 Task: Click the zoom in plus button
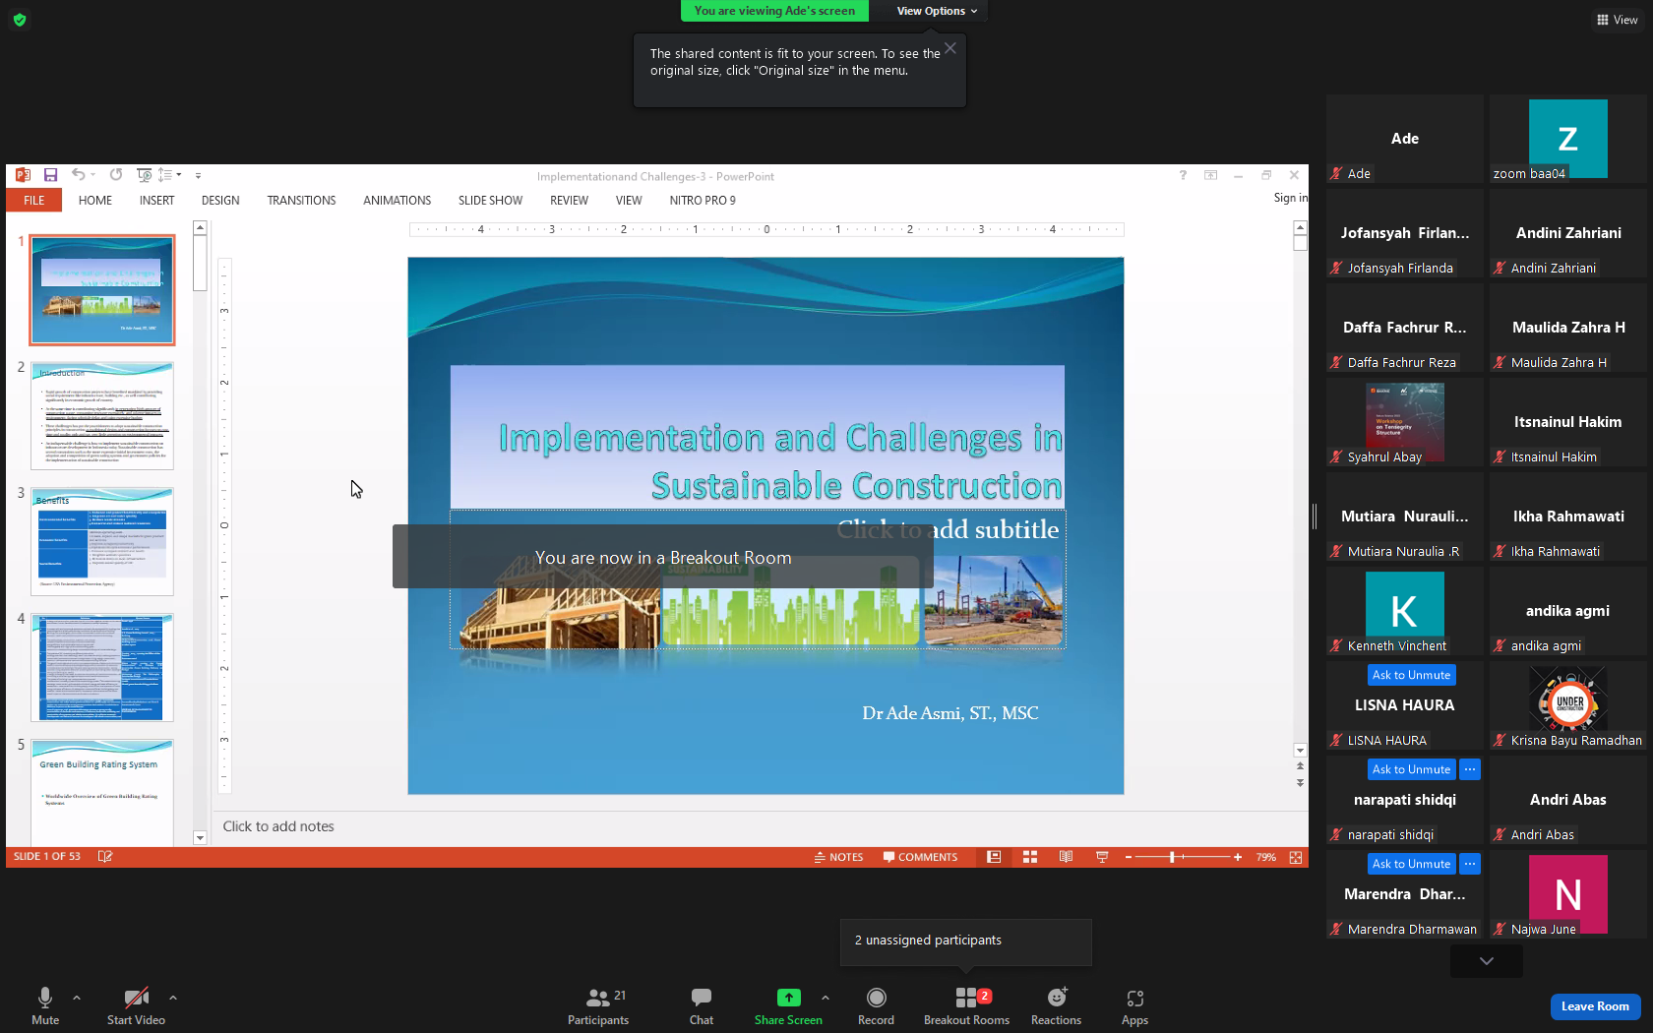click(1238, 857)
